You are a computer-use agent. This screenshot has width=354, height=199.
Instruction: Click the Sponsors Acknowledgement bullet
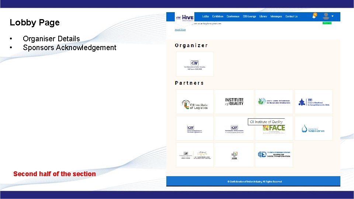pyautogui.click(x=70, y=48)
